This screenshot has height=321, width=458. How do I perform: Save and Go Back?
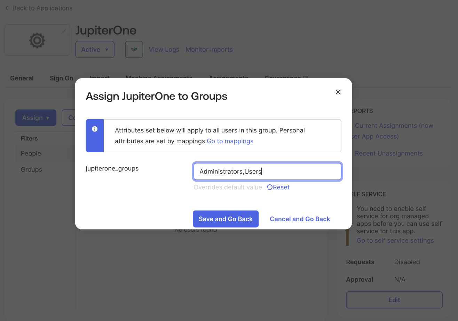coord(226,219)
